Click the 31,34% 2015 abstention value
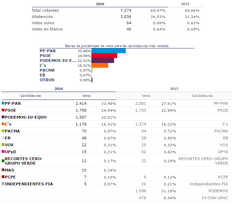Image resolution: width=232 pixels, height=204 pixels. pyautogui.click(x=192, y=17)
